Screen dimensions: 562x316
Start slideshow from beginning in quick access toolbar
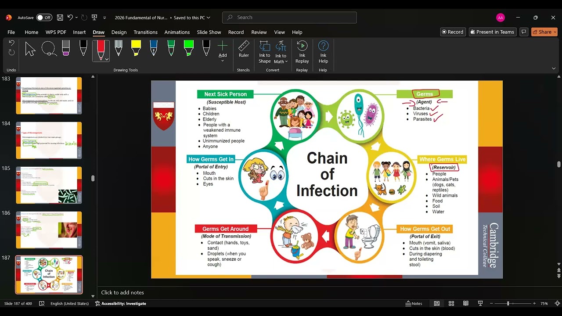94,18
